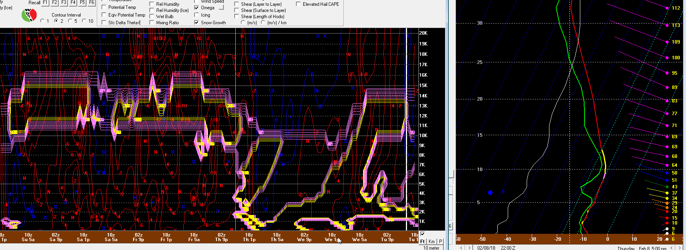Enable the Icing checkbox
The image size is (686, 250).
(196, 15)
